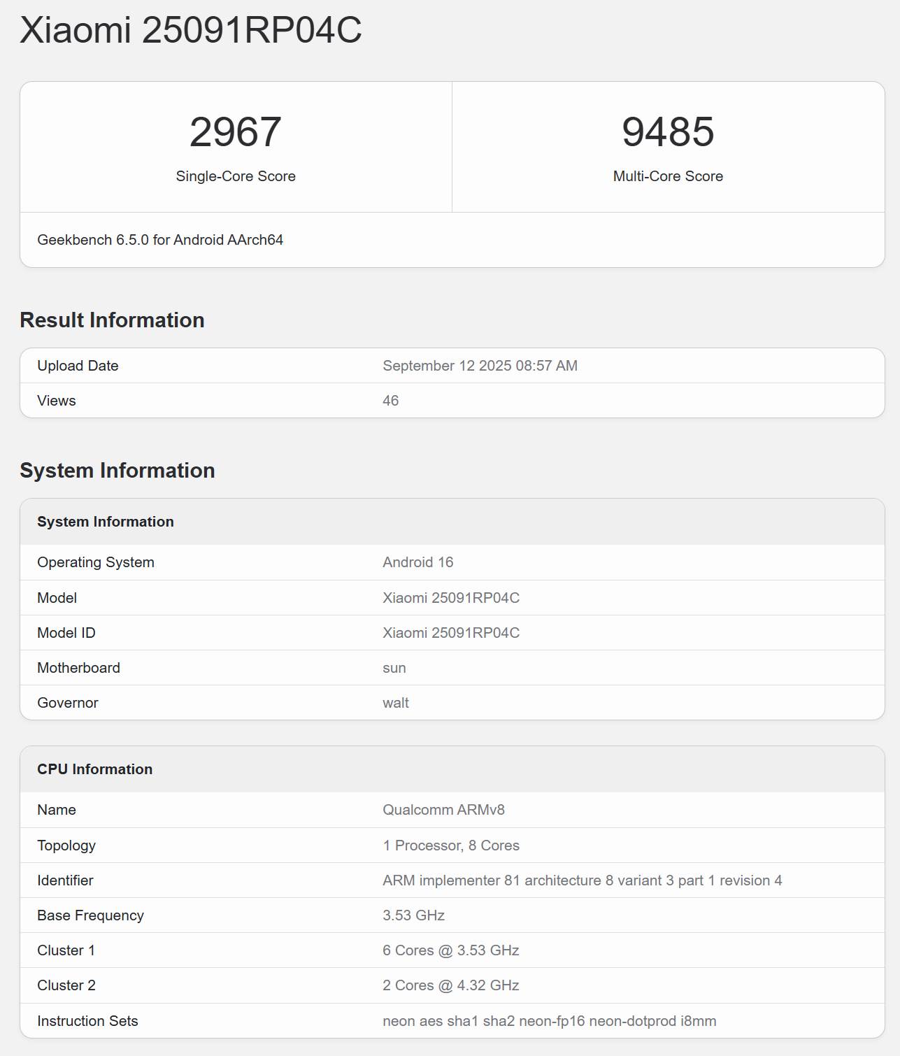Select the Single-Core Score label
This screenshot has height=1056, width=900.
pyautogui.click(x=235, y=176)
